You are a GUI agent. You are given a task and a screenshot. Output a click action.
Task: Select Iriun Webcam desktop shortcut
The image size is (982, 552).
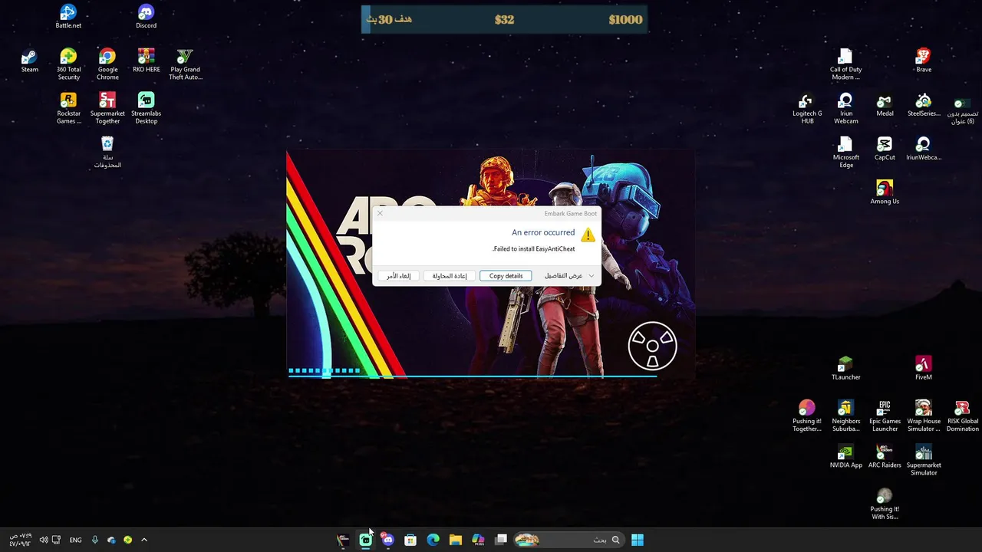click(x=845, y=108)
